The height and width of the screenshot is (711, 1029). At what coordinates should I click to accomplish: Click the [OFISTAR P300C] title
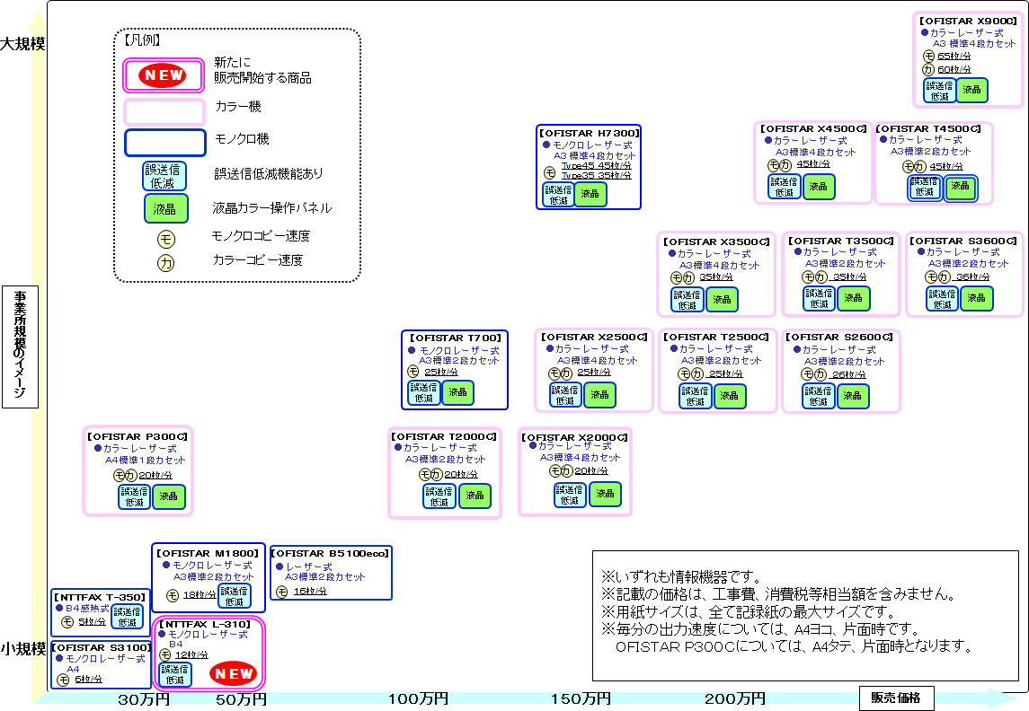click(137, 436)
